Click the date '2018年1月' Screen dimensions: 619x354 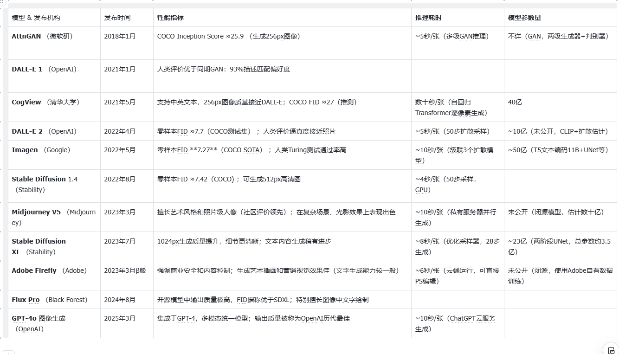point(120,36)
